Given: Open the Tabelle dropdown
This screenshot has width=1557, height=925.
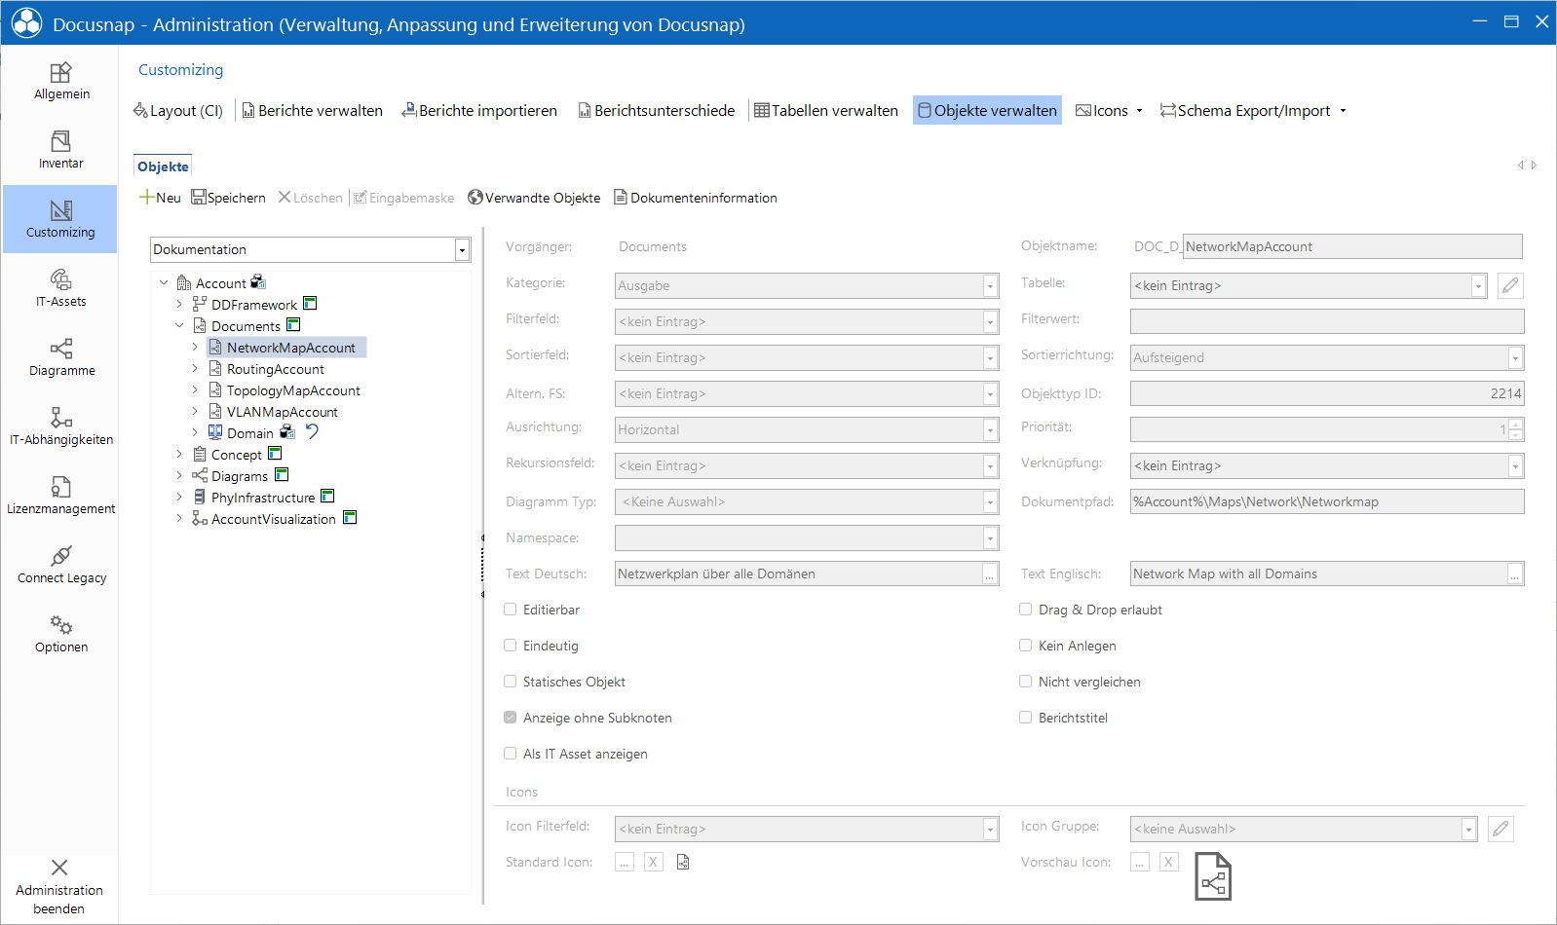Looking at the screenshot, I should click(x=1478, y=286).
